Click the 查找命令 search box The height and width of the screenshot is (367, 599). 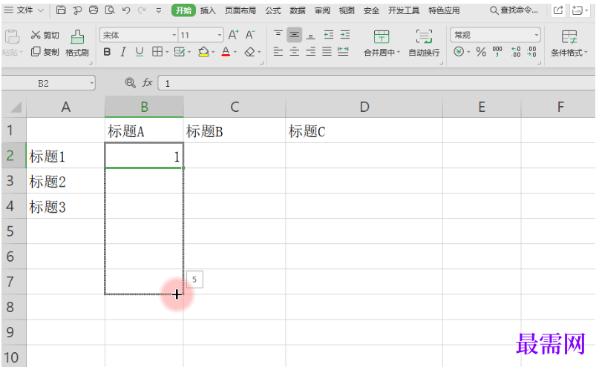[514, 10]
